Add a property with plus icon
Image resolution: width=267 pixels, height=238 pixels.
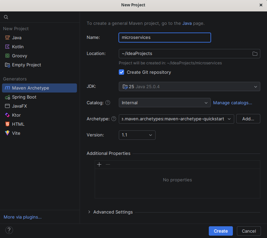coord(99,165)
